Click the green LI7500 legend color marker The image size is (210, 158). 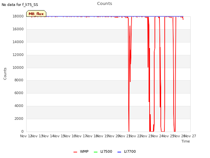coord(95,152)
